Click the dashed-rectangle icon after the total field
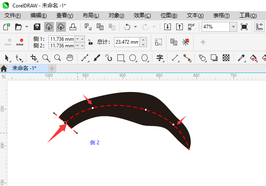Viewport: 266px width, 186px height. click(x=159, y=42)
